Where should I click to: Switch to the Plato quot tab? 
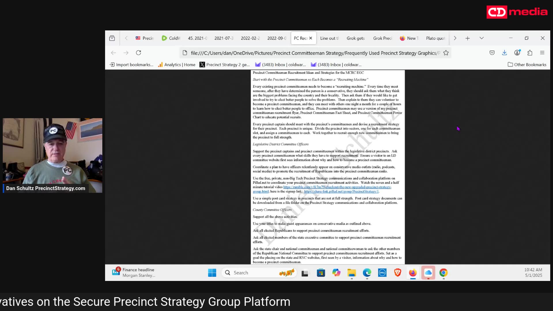[x=435, y=38]
